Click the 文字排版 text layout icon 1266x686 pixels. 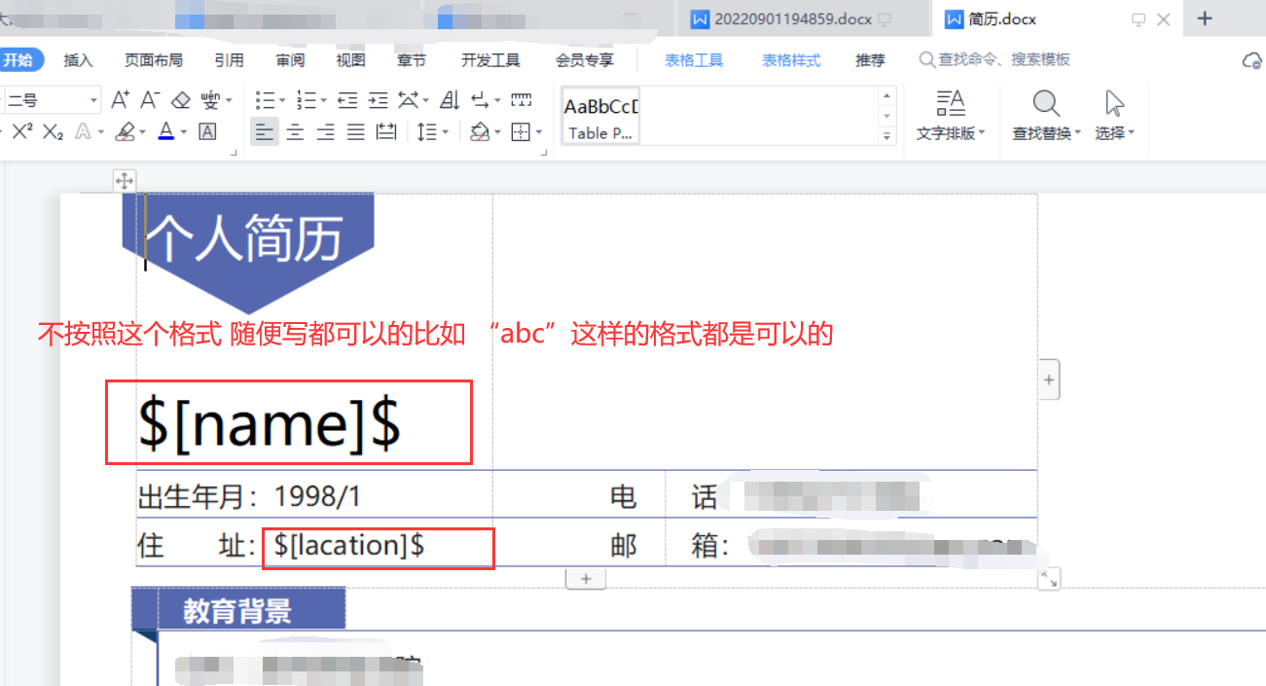pyautogui.click(x=951, y=114)
